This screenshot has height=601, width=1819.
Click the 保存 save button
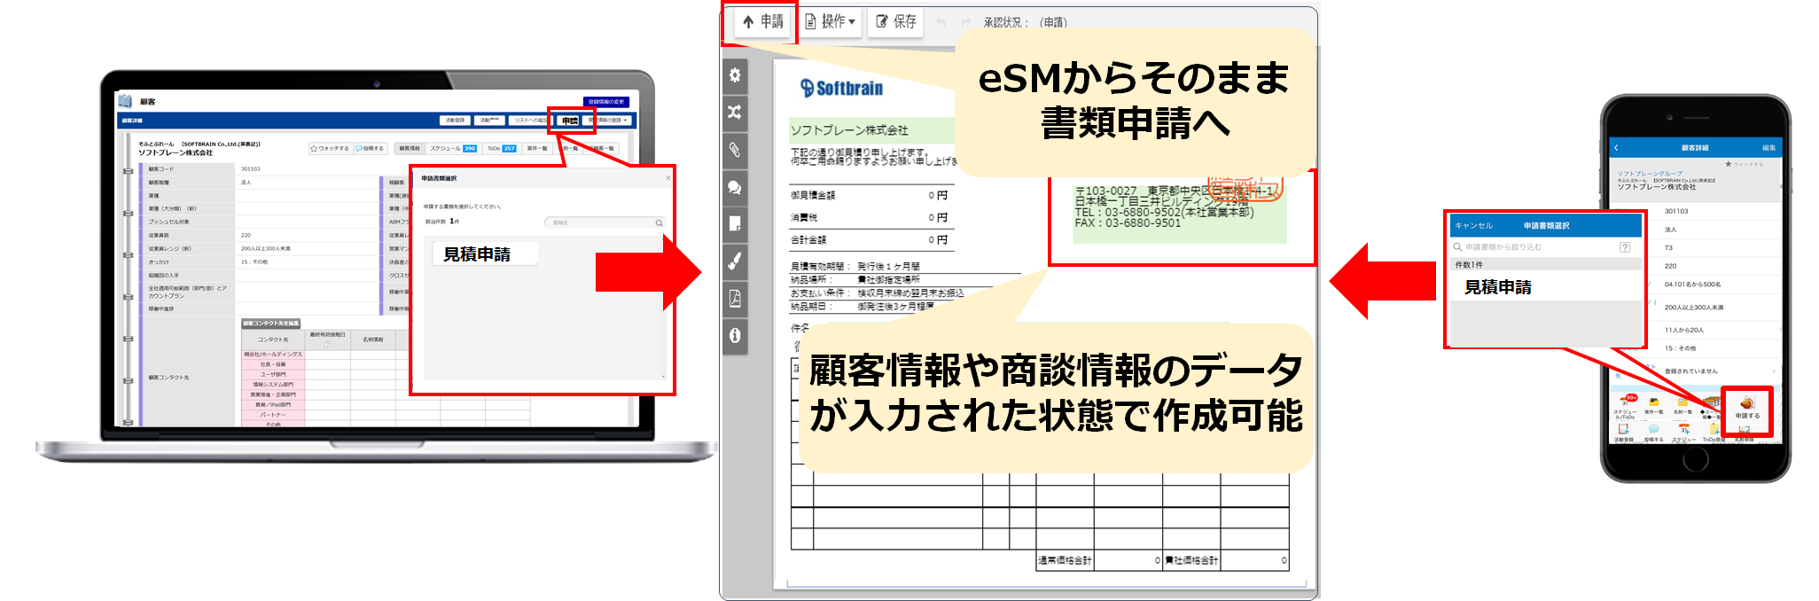click(x=896, y=22)
